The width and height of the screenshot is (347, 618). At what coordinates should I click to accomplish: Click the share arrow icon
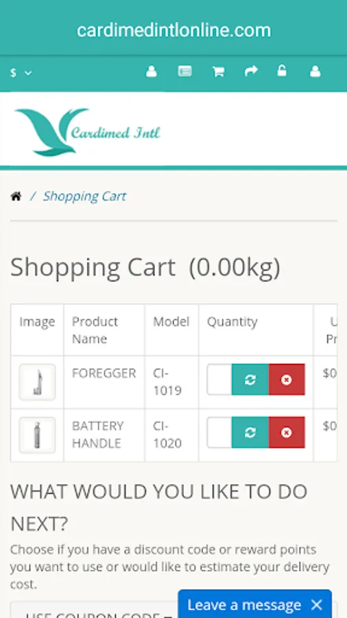[x=251, y=71]
